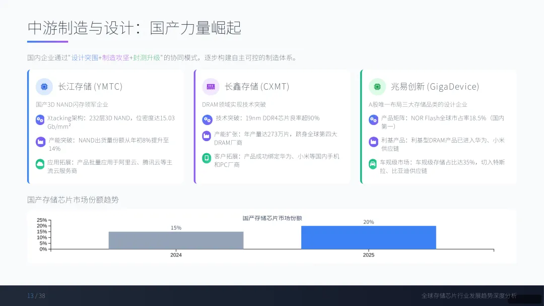The width and height of the screenshot is (544, 306).
Task: Click the purple phrase 制造攻坚
Action: click(115, 57)
